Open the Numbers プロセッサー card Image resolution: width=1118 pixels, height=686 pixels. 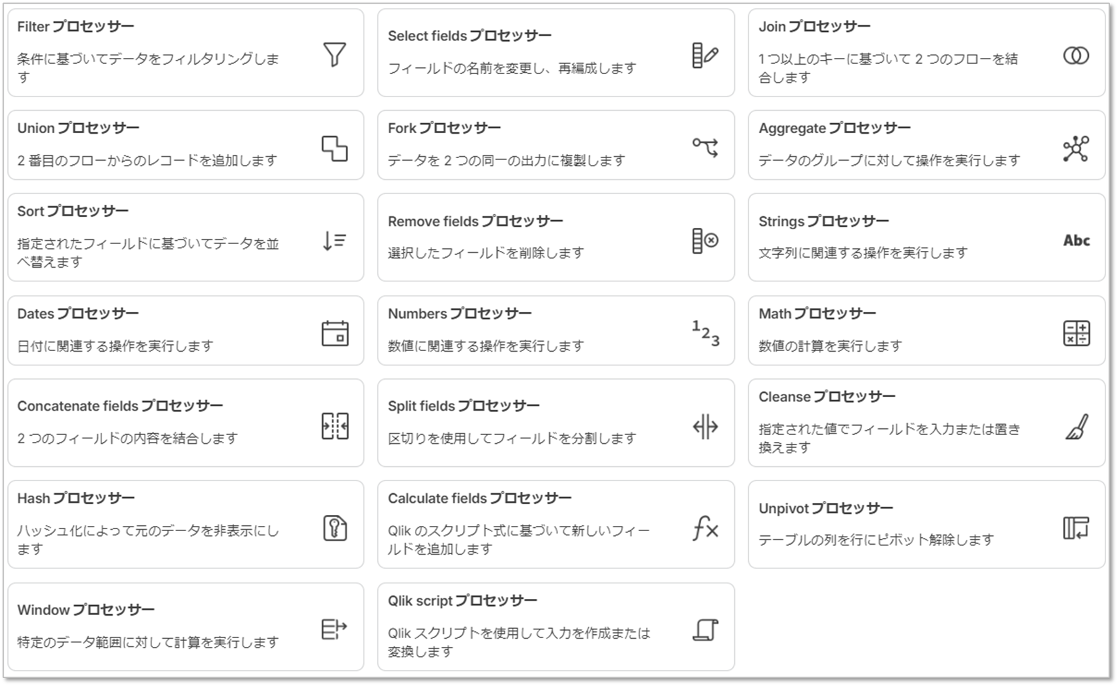click(x=556, y=331)
